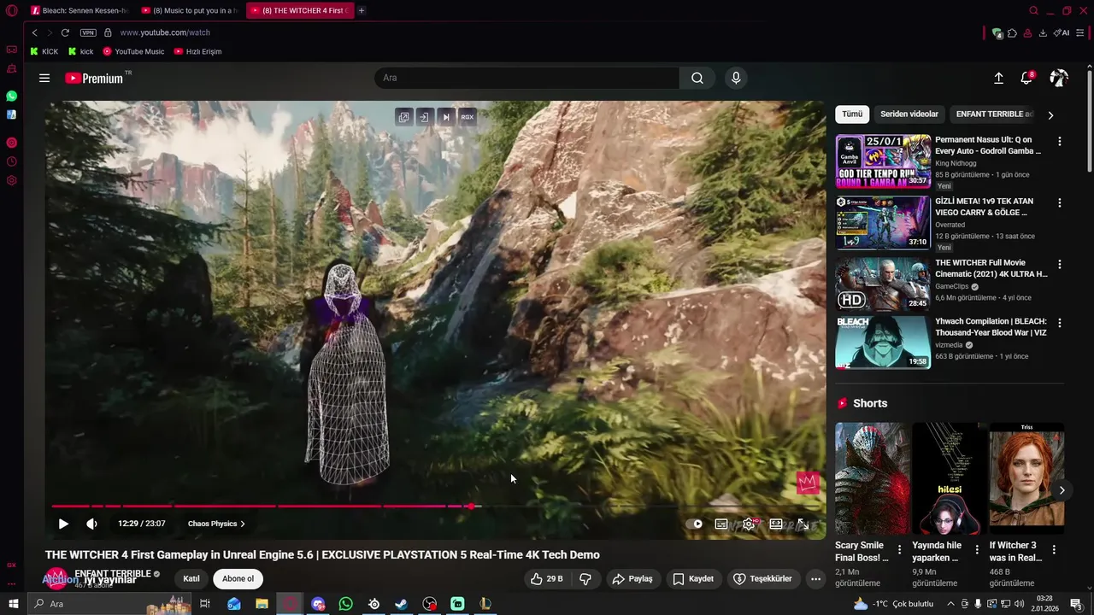Enter fullscreen video mode
The image size is (1094, 615).
803,524
